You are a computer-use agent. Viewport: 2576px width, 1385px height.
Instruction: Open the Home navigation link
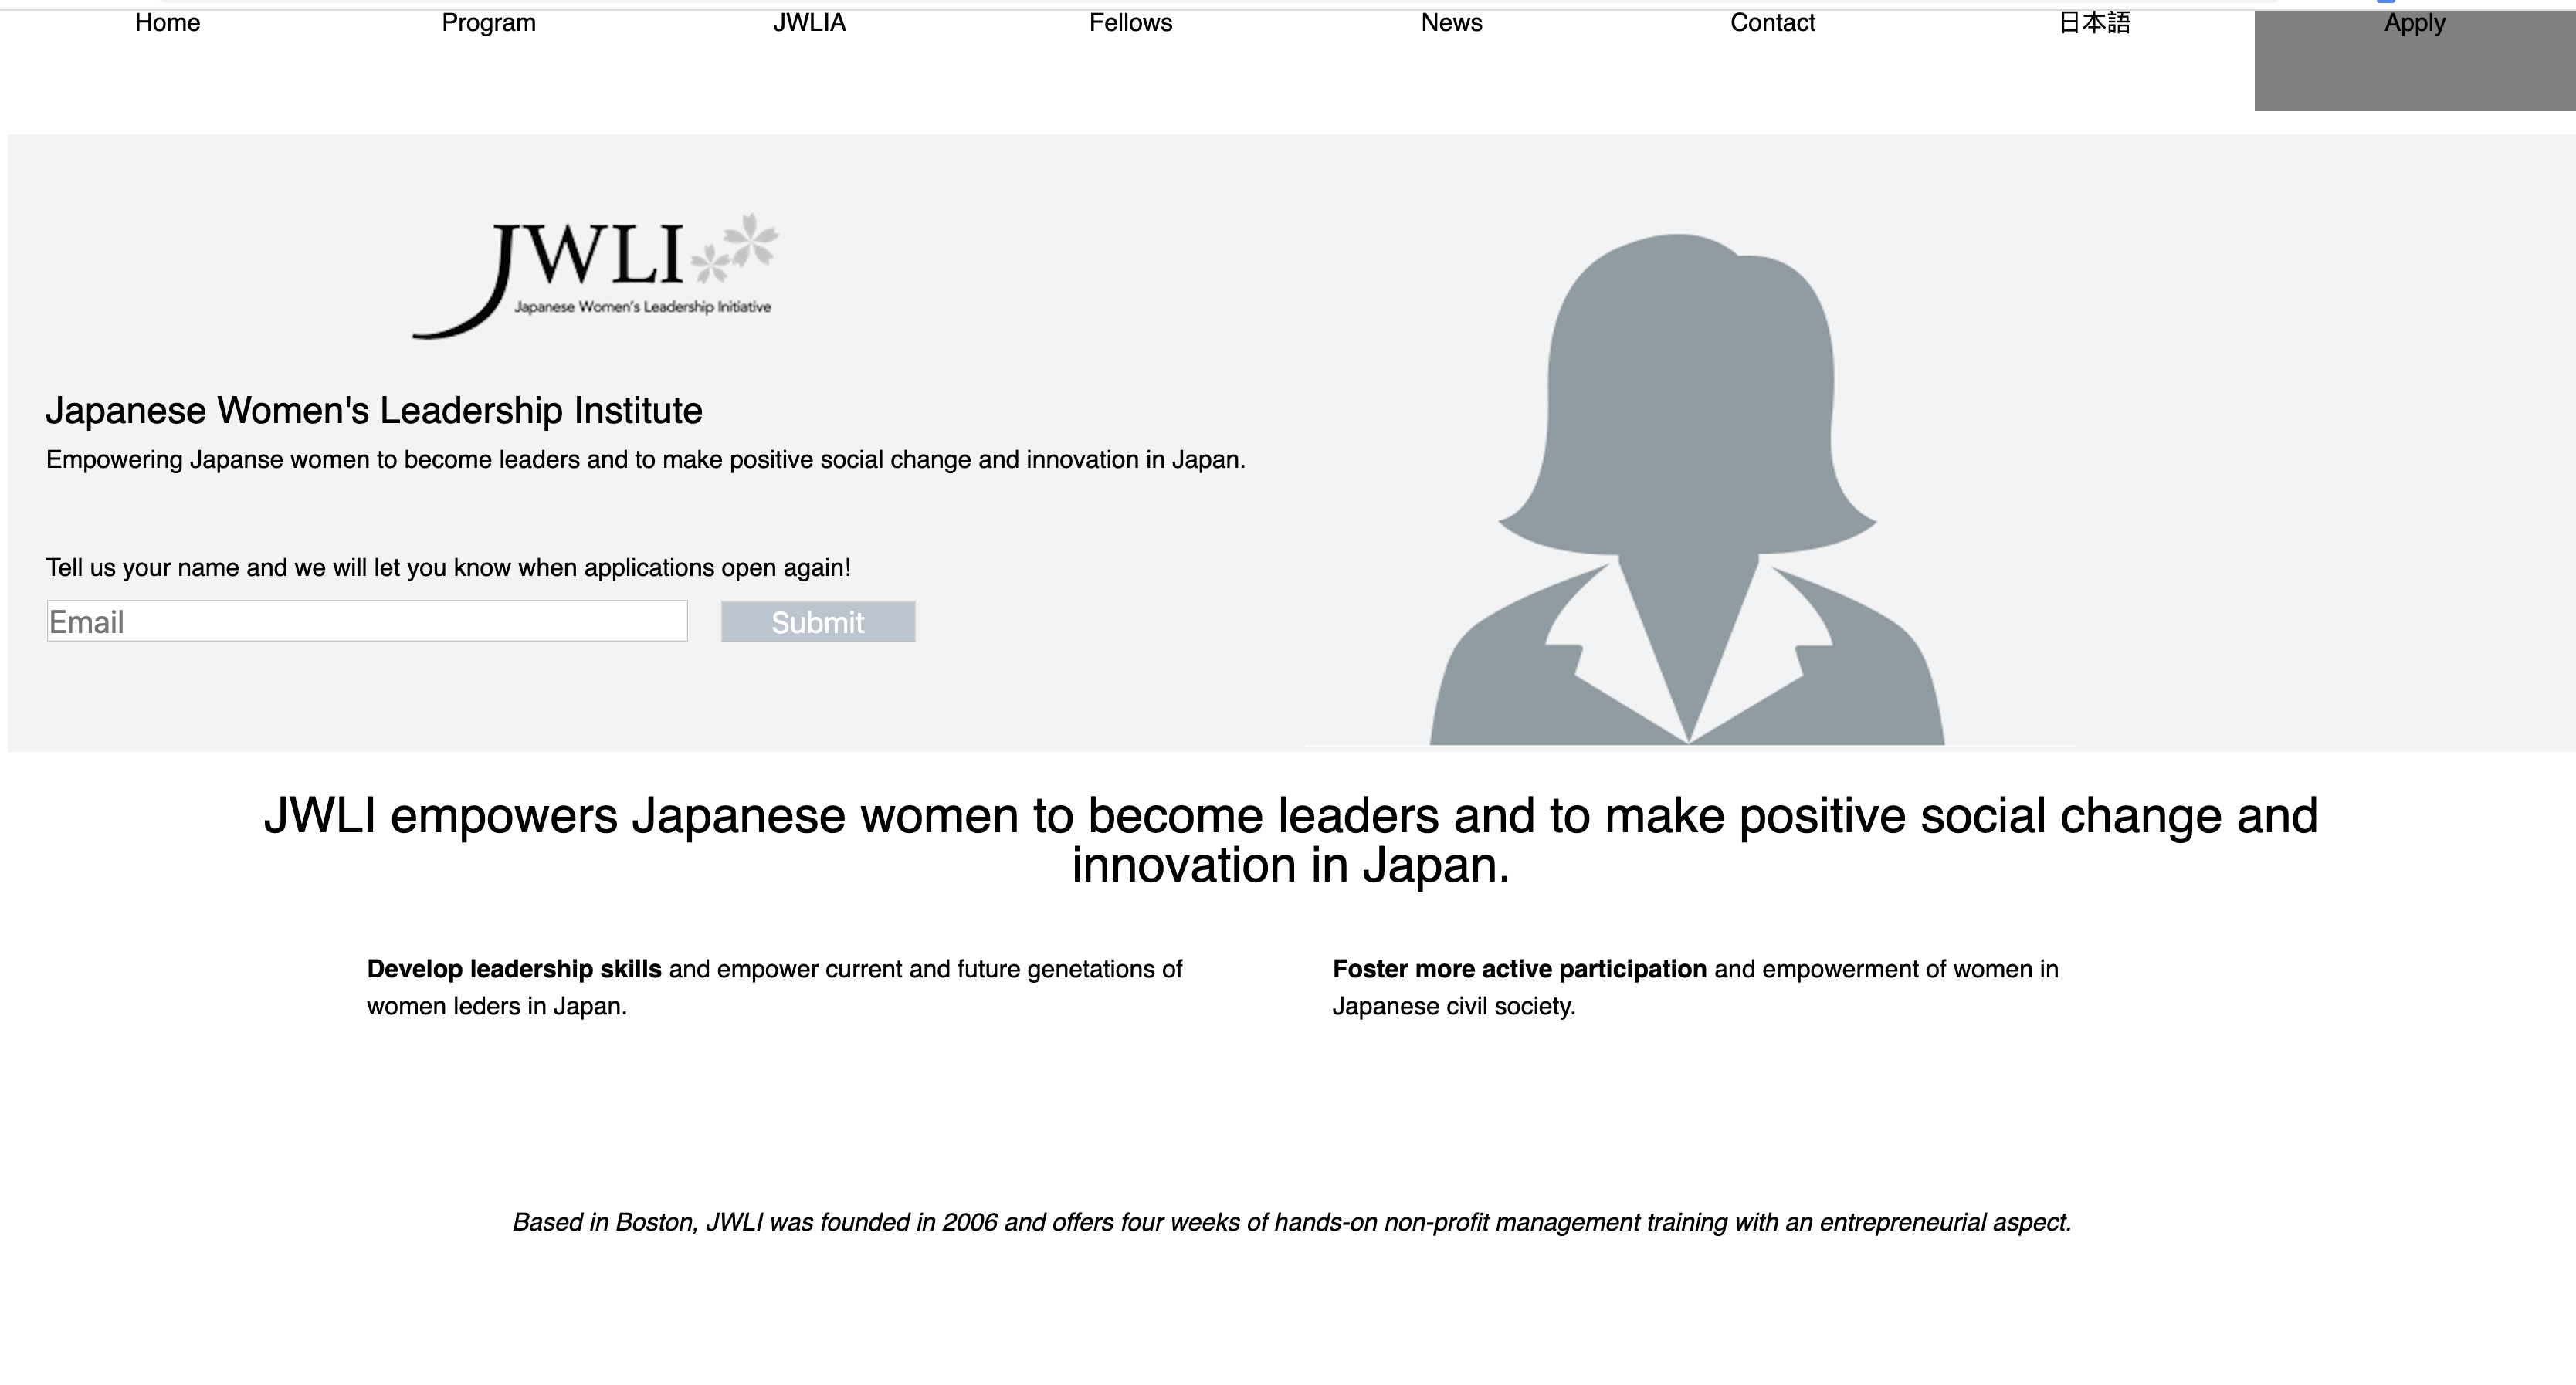167,23
